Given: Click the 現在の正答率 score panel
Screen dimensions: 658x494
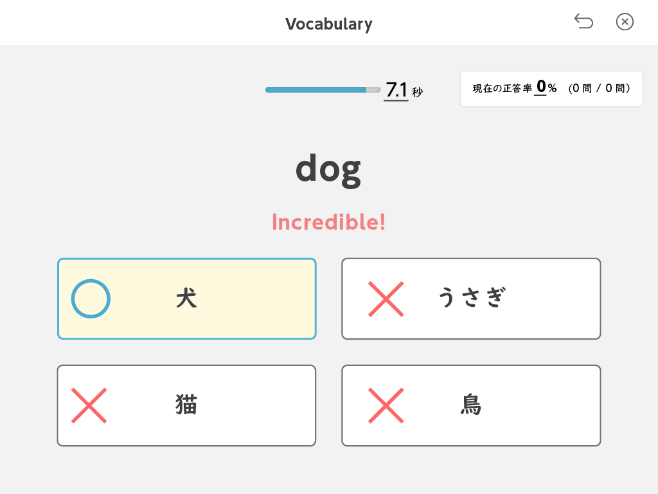Looking at the screenshot, I should coord(551,89).
